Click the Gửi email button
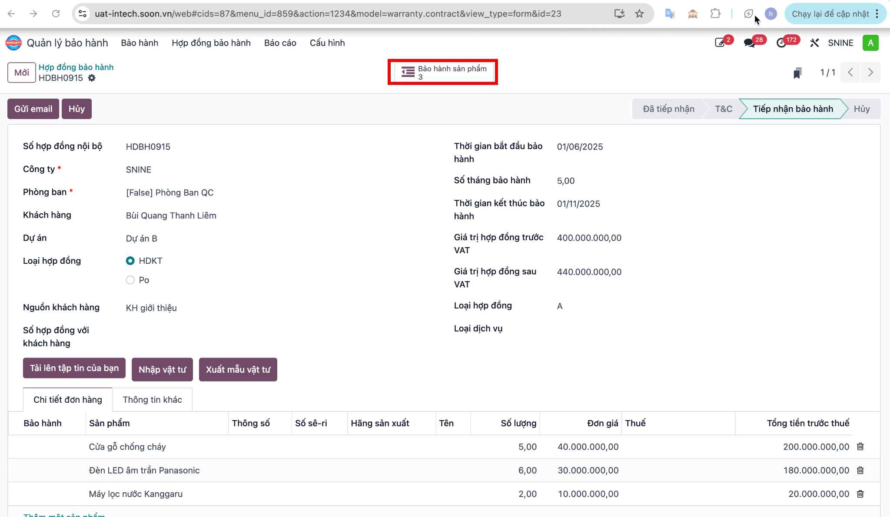This screenshot has width=890, height=517. (x=33, y=109)
